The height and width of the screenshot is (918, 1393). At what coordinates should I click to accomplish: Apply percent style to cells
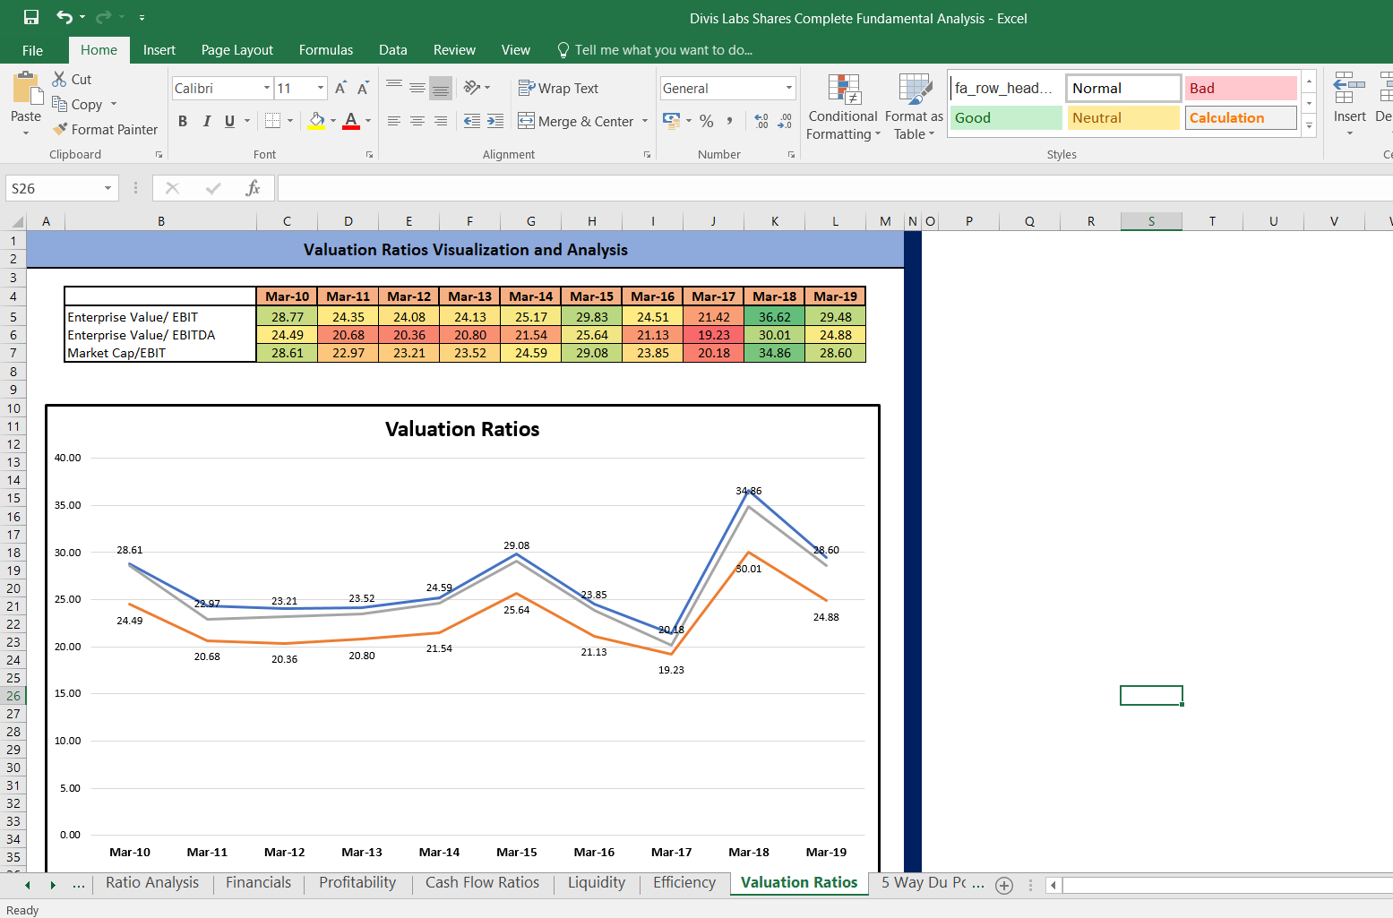pyautogui.click(x=707, y=121)
